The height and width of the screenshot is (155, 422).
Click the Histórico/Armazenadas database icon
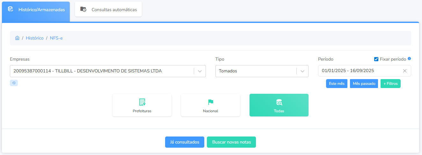tap(11, 9)
